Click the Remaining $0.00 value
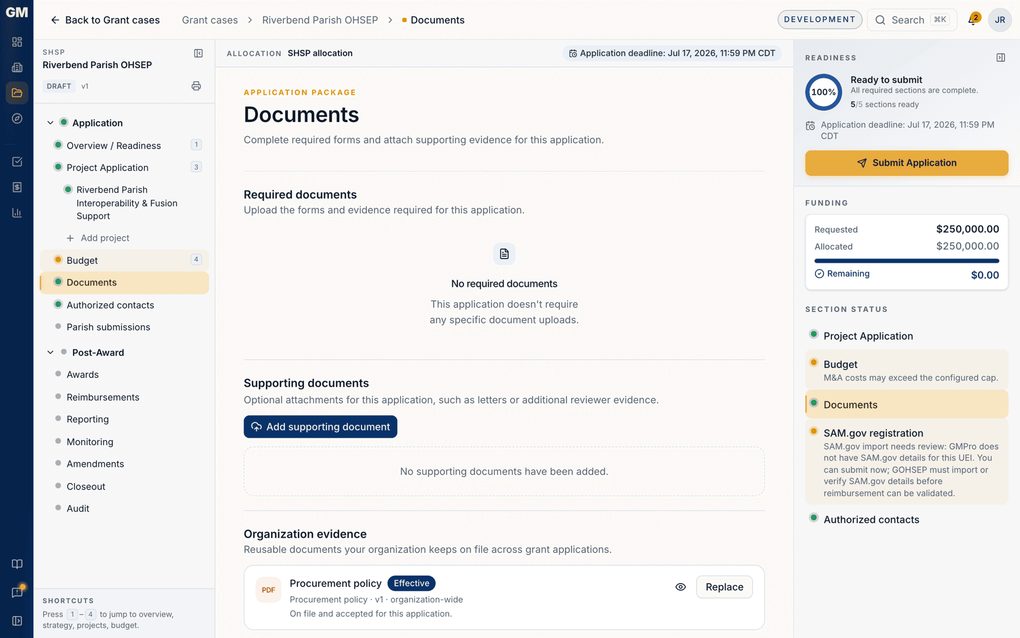This screenshot has height=638, width=1020. 985,275
